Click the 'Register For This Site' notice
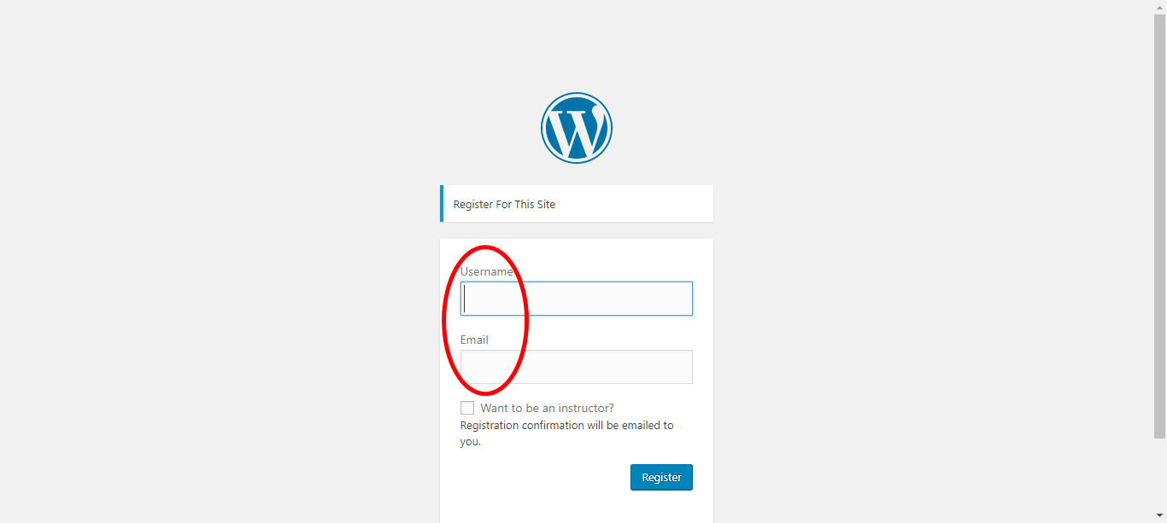 tap(577, 204)
